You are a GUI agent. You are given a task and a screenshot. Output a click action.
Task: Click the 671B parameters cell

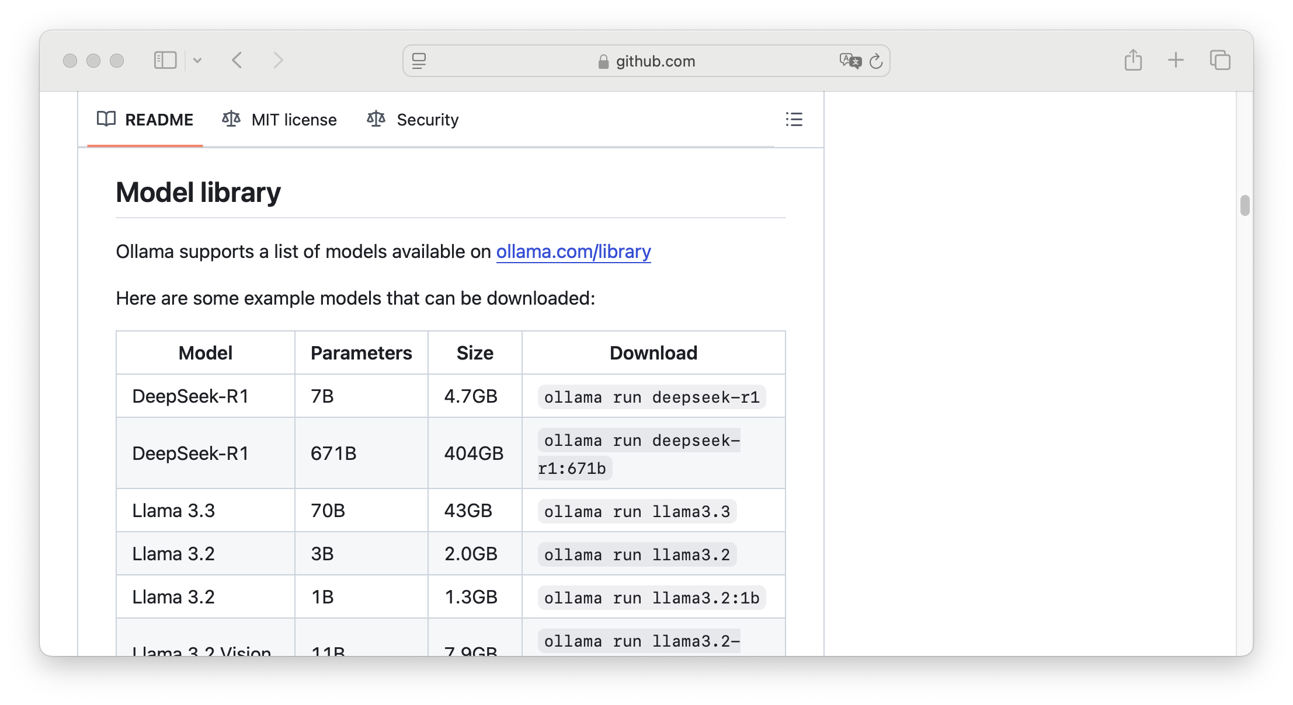(362, 453)
